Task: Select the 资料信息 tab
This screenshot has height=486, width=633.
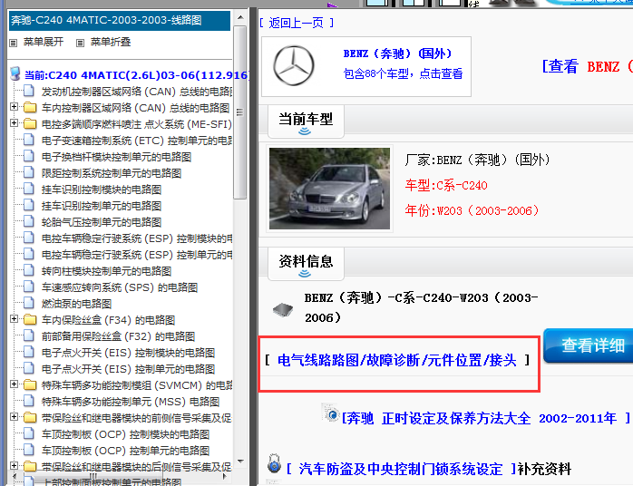Action: (x=306, y=264)
